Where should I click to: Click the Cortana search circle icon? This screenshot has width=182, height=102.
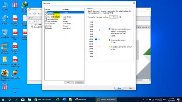10,99
